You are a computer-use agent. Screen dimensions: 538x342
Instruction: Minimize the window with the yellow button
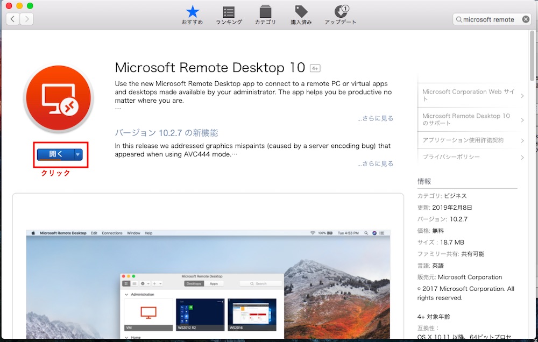tap(19, 5)
